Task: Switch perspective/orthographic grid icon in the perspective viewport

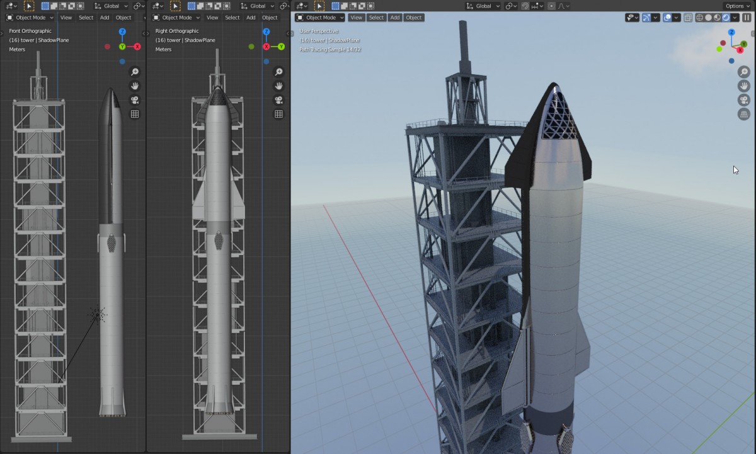Action: click(x=743, y=114)
